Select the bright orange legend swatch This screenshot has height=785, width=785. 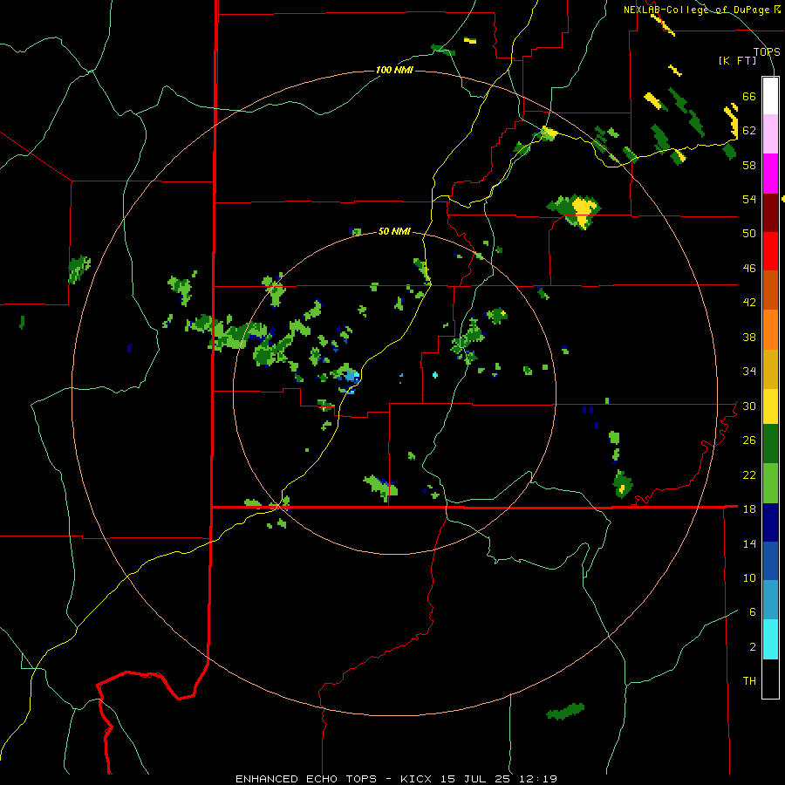coord(770,330)
